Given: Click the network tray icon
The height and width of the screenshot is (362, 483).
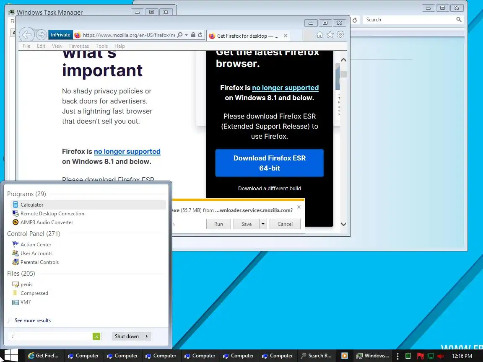Looking at the screenshot, I should (431, 356).
